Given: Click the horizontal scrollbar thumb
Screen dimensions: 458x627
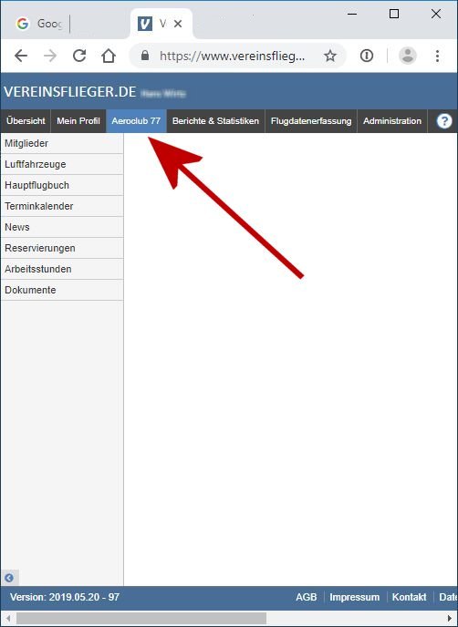Looking at the screenshot, I should 141,618.
